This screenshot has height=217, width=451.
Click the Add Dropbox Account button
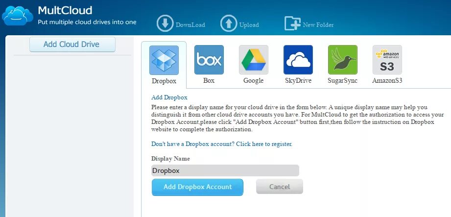198,187
